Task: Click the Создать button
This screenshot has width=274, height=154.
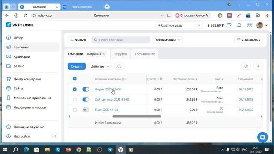Action: click(77, 66)
